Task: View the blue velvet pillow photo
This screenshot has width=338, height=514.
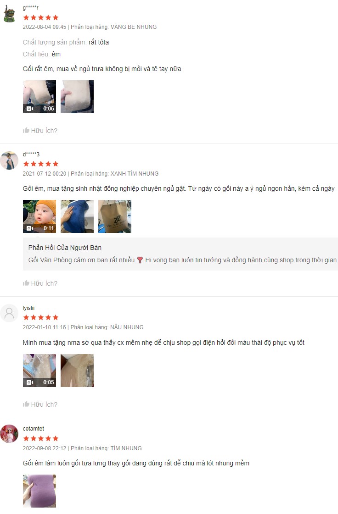Action: pyautogui.click(x=77, y=216)
